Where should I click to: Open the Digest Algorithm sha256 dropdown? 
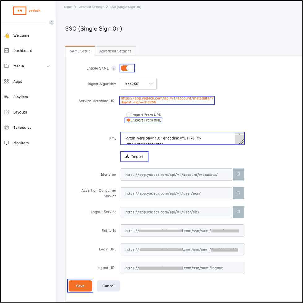pos(139,84)
